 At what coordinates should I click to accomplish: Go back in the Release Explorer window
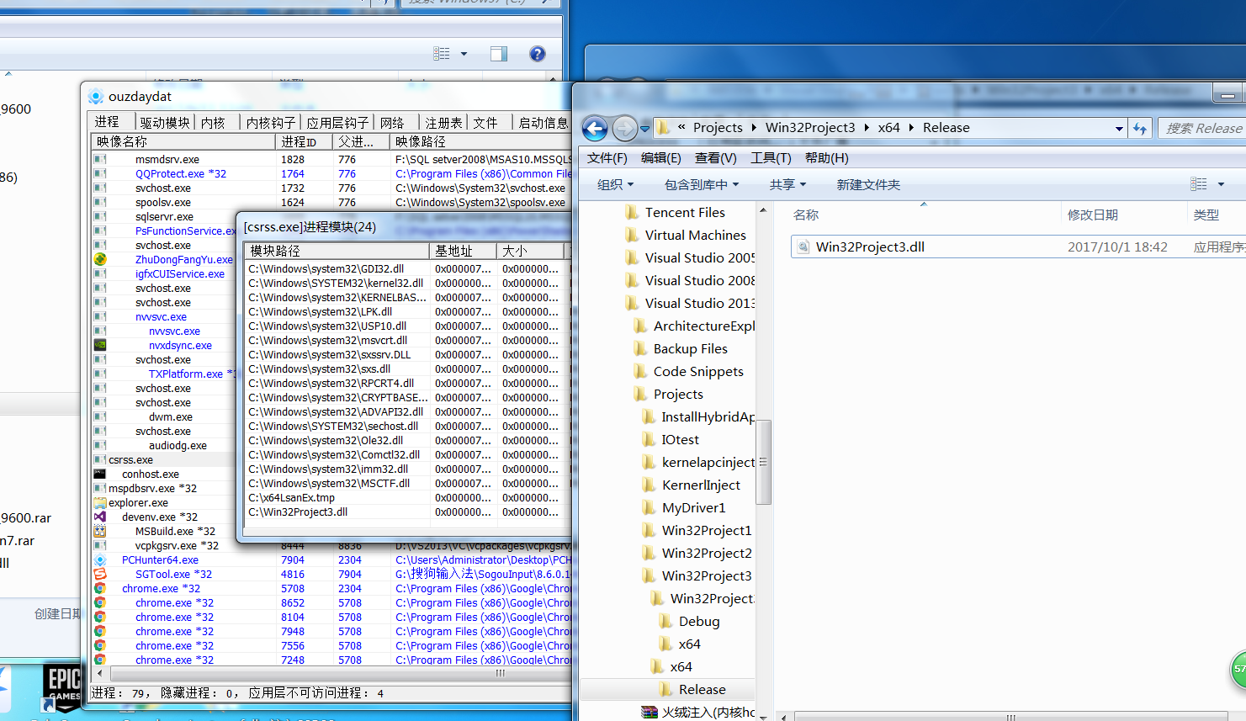595,128
